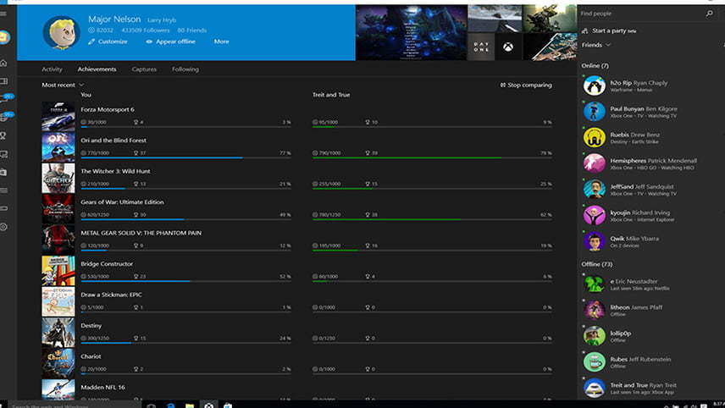Image resolution: width=725 pixels, height=408 pixels.
Task: Click the taskbar search box
Action: tap(74, 405)
